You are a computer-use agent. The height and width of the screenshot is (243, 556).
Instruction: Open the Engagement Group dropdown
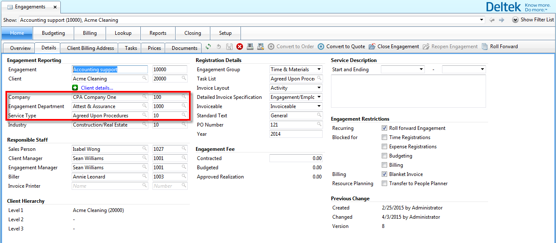[319, 70]
